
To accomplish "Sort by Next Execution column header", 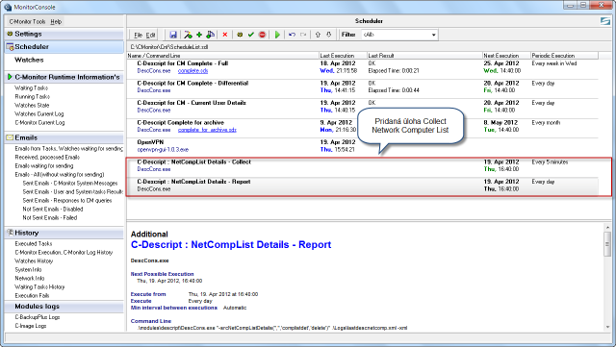I will pos(506,56).
